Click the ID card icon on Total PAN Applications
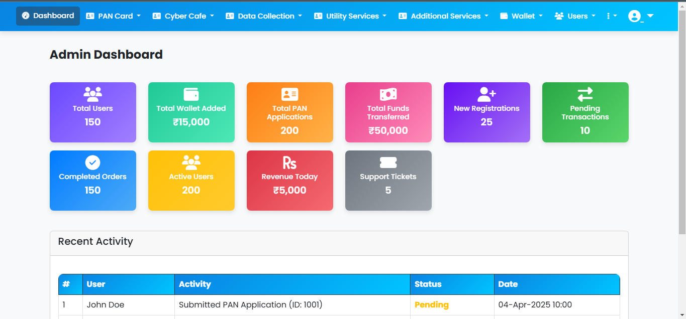 coord(289,94)
